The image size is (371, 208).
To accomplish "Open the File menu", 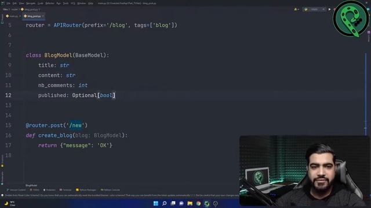I will coord(8,3).
